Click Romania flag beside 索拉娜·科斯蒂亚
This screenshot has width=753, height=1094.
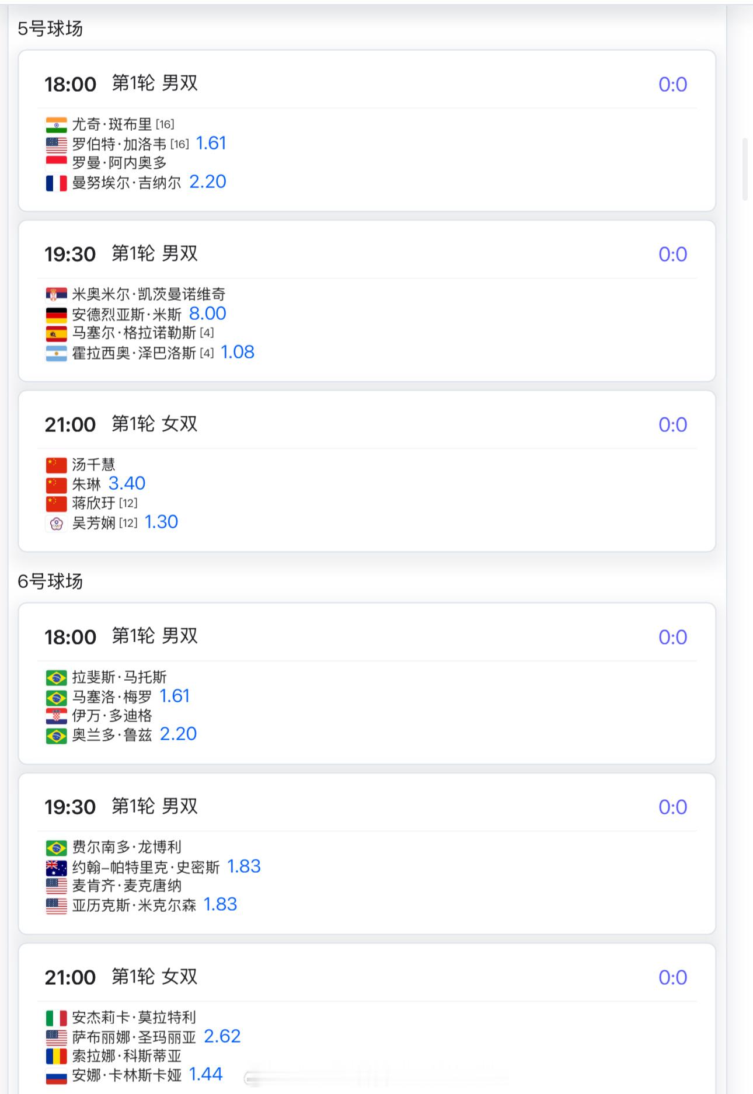pos(56,1057)
